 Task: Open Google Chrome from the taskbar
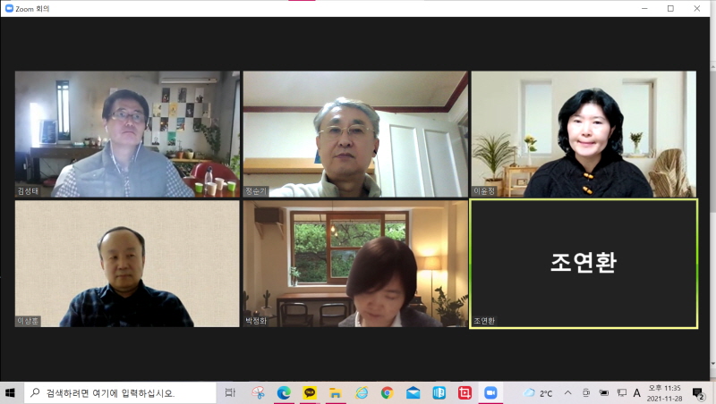tap(387, 392)
